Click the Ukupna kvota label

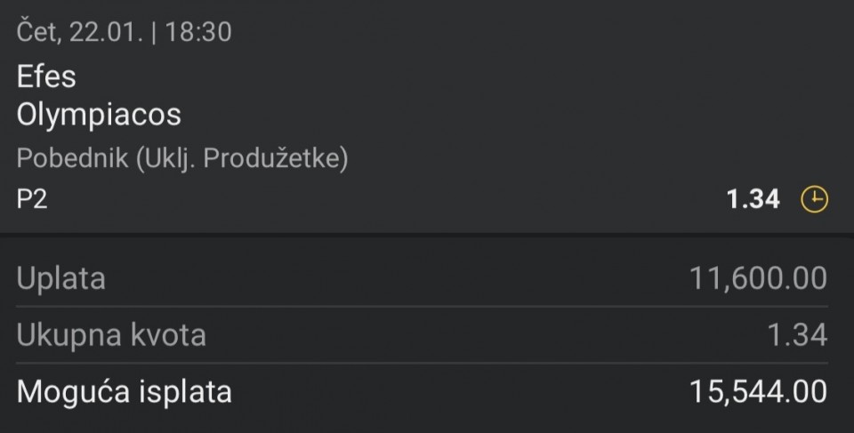(x=111, y=335)
